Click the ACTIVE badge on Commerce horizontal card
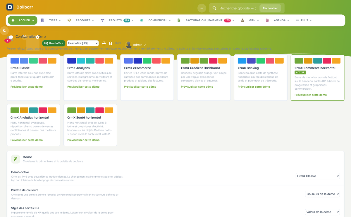The image size is (351, 217). (300, 72)
